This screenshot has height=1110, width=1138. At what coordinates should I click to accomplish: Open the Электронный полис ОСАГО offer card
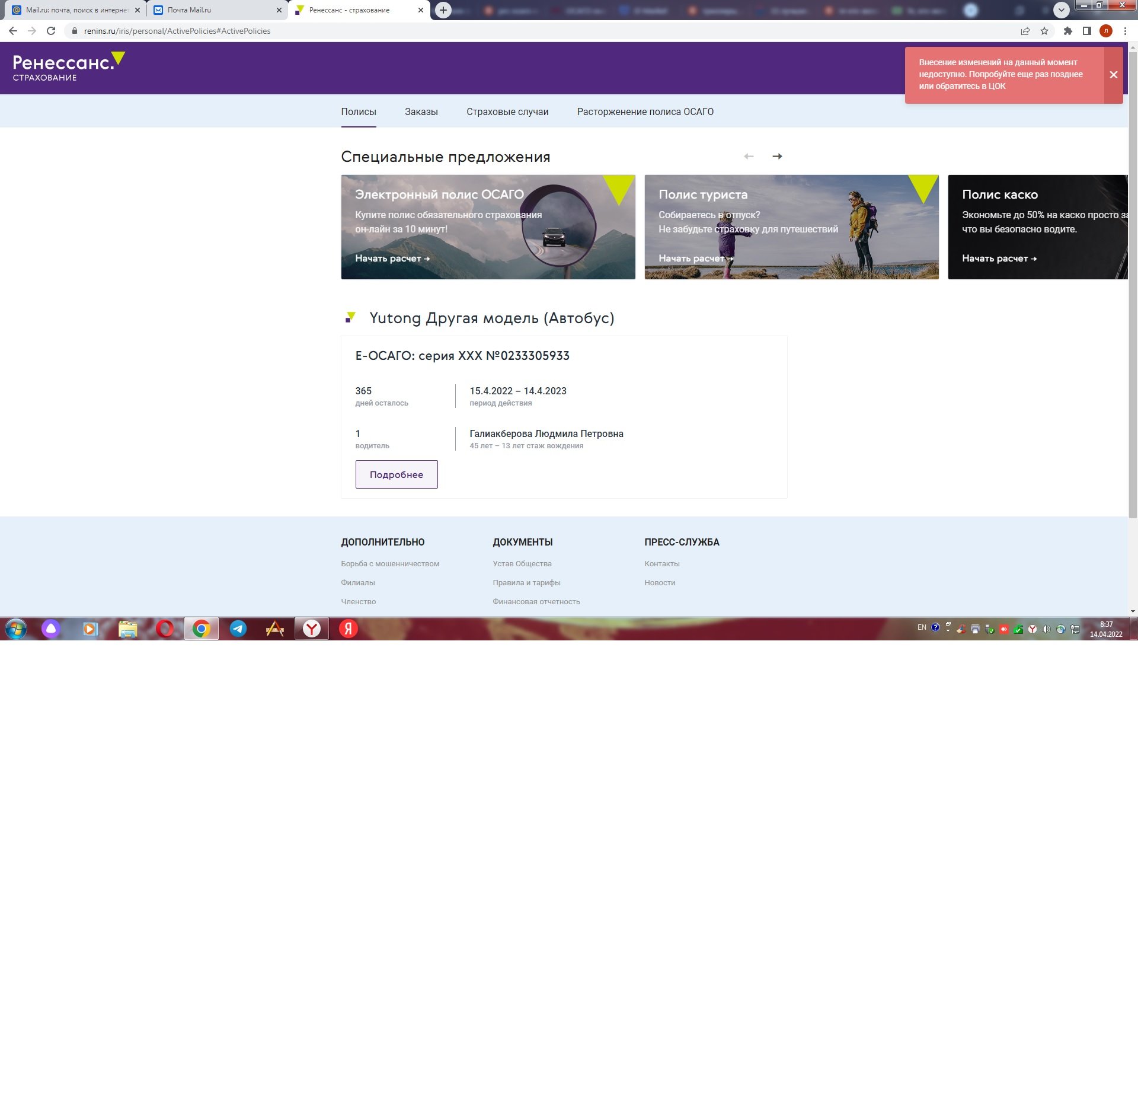(x=488, y=227)
